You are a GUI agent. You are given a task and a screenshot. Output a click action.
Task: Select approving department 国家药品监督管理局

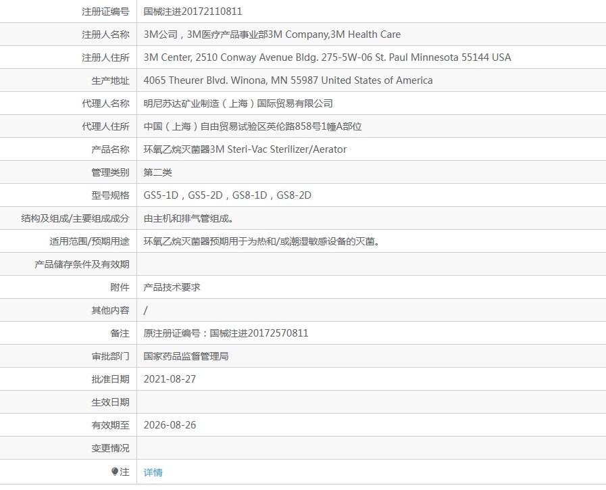(186, 356)
